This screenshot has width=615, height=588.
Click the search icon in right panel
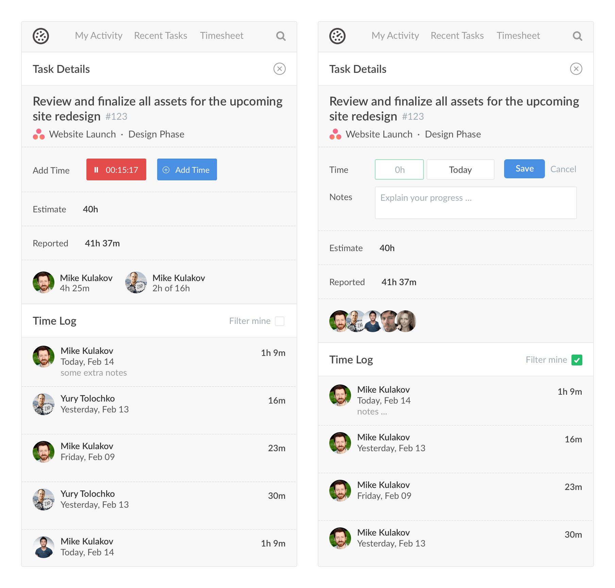pos(577,36)
